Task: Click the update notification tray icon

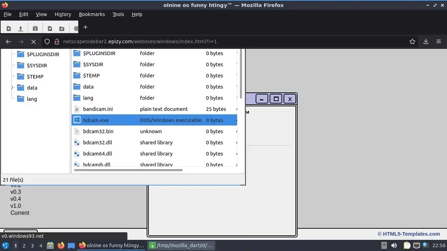Action: point(426,245)
